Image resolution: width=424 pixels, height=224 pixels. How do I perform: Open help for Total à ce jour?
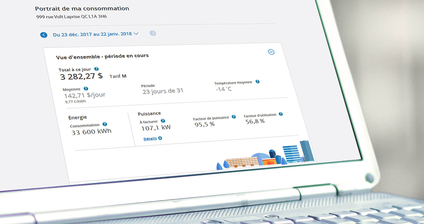coord(96,69)
